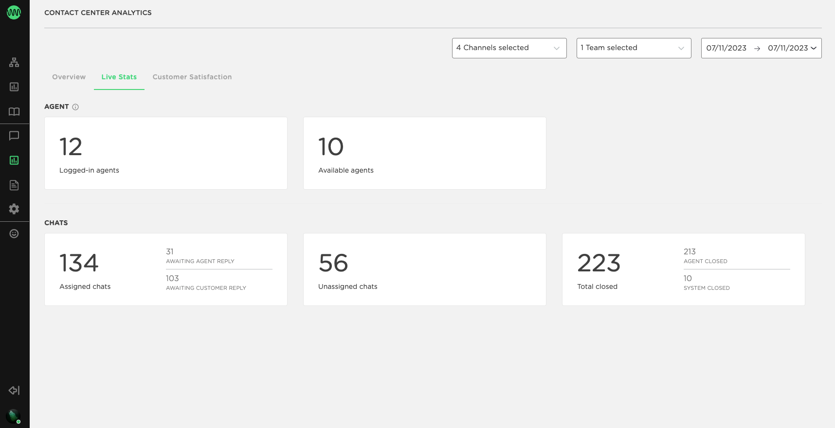Open the knowledge base book icon

pyautogui.click(x=14, y=111)
